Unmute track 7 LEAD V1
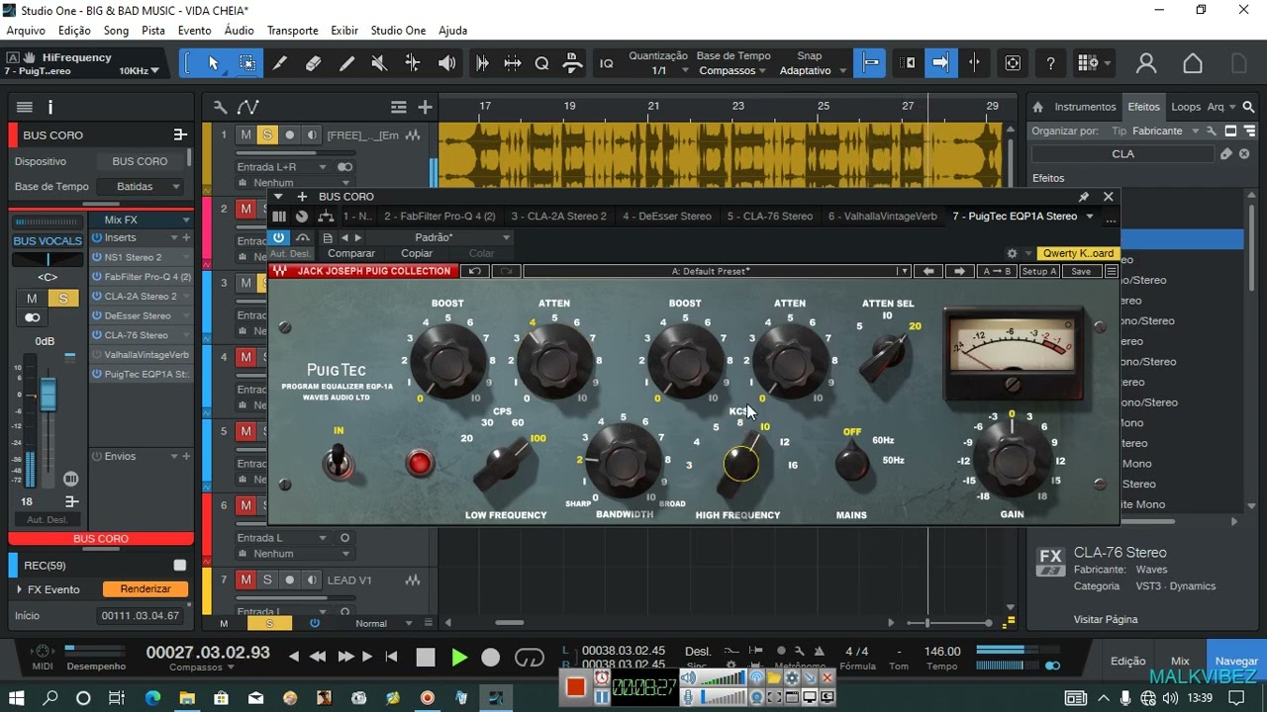The width and height of the screenshot is (1267, 712). click(x=245, y=579)
